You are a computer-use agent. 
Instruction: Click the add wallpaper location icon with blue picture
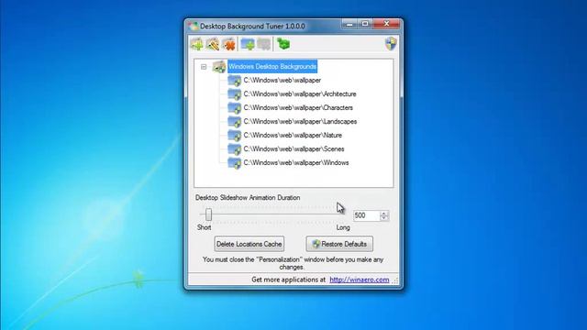pyautogui.click(x=248, y=45)
